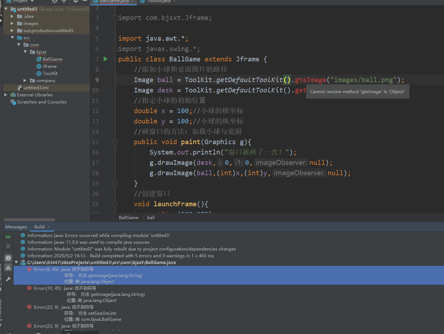Expand the .idea folder
Viewport: 444px width, 334px height.
(x=12, y=16)
